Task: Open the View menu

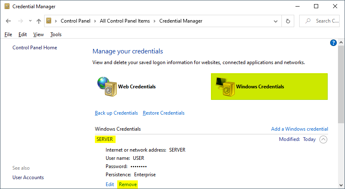Action: [x=38, y=35]
